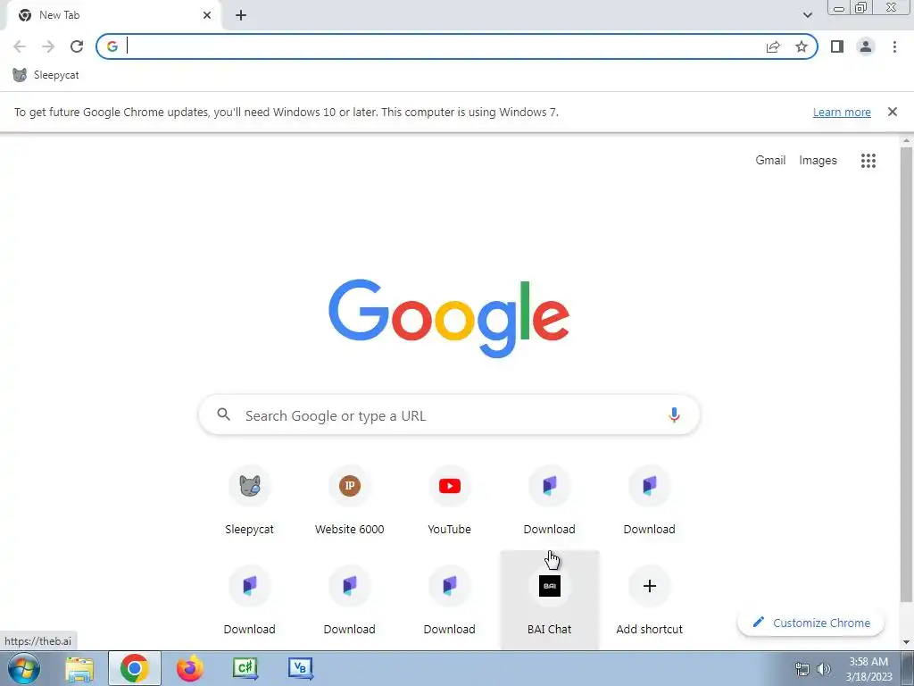Click the page vertical scrollbar
Viewport: 914px width, 686px height.
pyautogui.click(x=907, y=373)
